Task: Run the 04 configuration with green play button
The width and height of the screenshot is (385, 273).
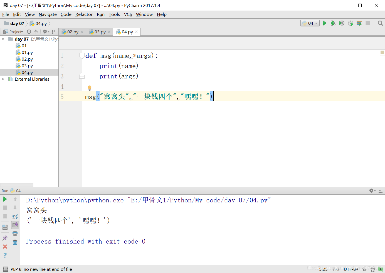Action: (x=324, y=23)
